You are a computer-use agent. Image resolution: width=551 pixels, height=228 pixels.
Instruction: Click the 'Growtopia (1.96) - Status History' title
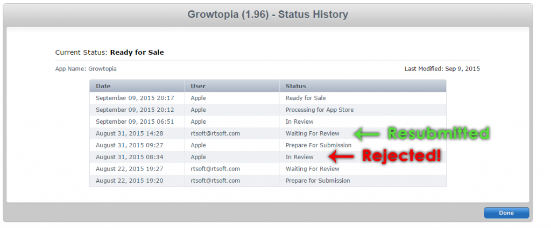(268, 15)
